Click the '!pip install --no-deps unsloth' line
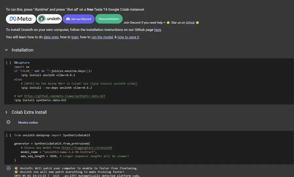The image size is (294, 177). coord(57,88)
